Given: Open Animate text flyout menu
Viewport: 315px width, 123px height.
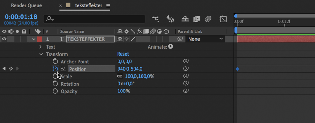Looking at the screenshot, I should [x=170, y=46].
